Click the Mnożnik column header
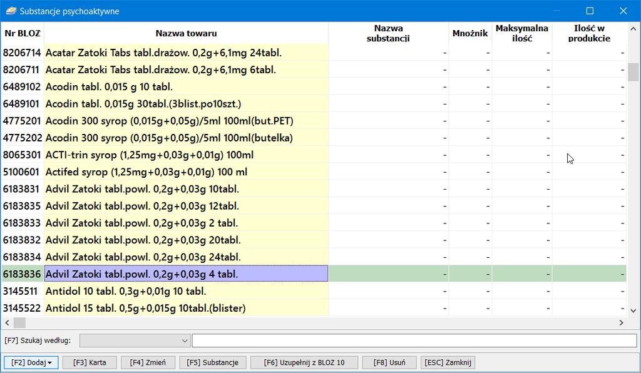This screenshot has height=373, width=641. pyautogui.click(x=470, y=34)
